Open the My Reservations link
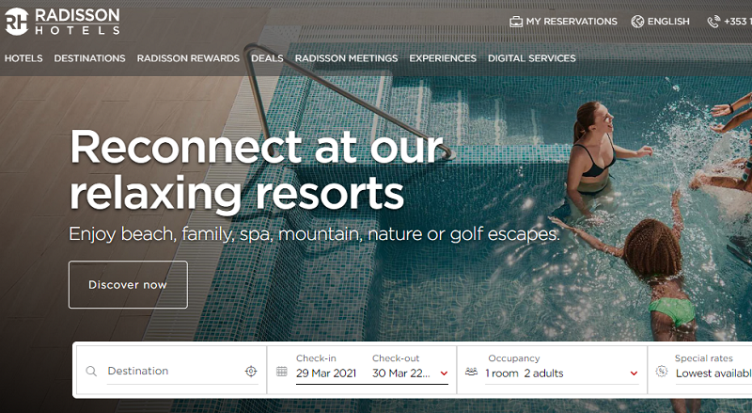The image size is (752, 413). 572,22
